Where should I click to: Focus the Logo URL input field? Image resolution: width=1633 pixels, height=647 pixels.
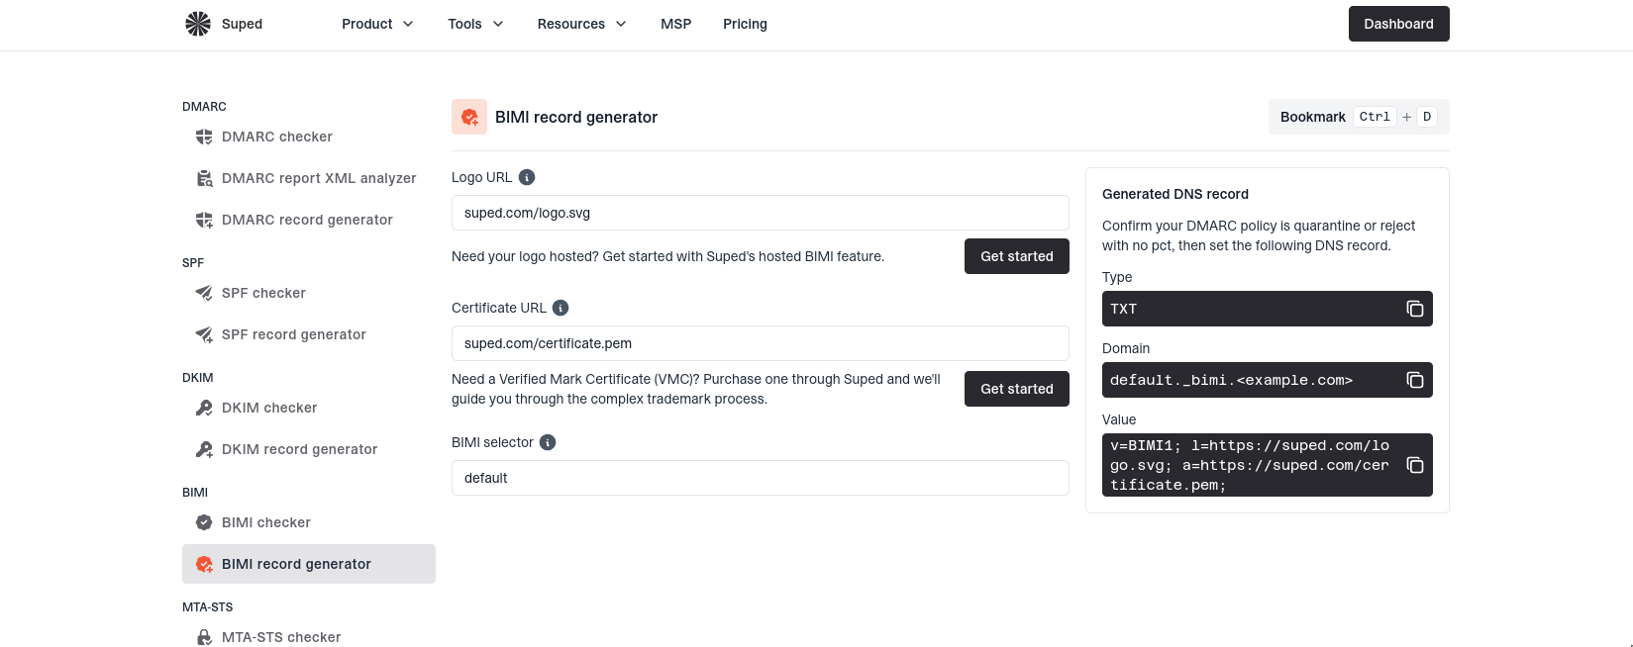click(761, 213)
